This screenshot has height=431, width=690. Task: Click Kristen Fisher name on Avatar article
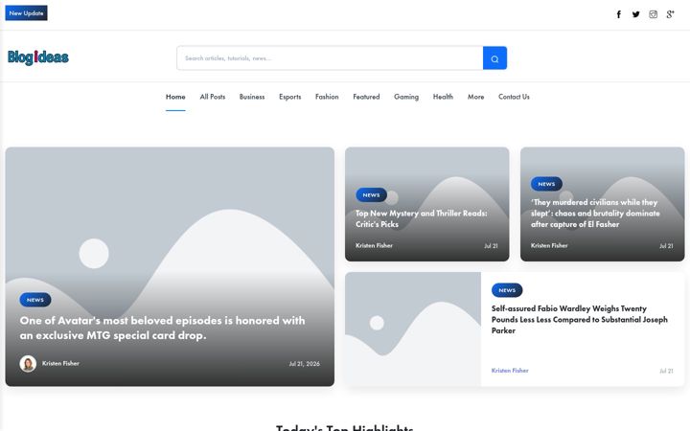click(x=60, y=363)
